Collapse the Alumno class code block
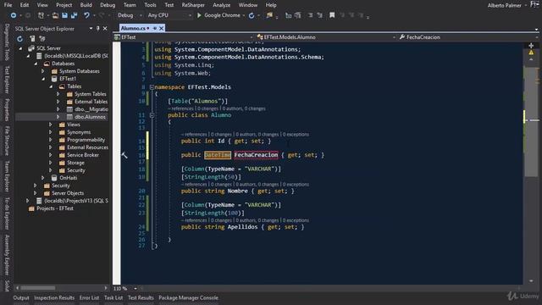The height and width of the screenshot is (305, 542). (152, 115)
